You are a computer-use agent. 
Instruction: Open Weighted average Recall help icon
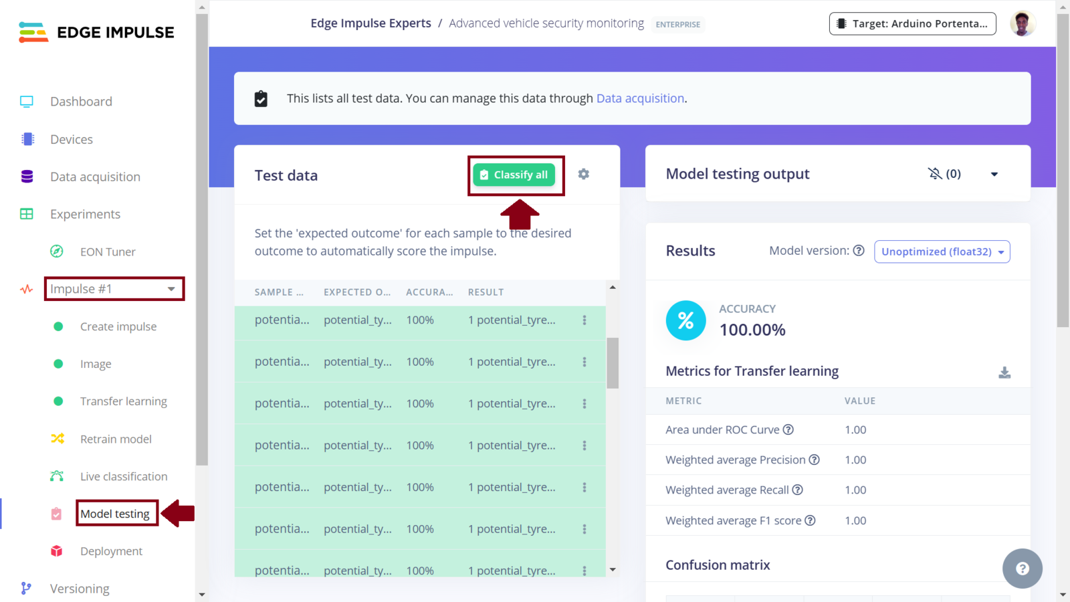click(x=797, y=490)
